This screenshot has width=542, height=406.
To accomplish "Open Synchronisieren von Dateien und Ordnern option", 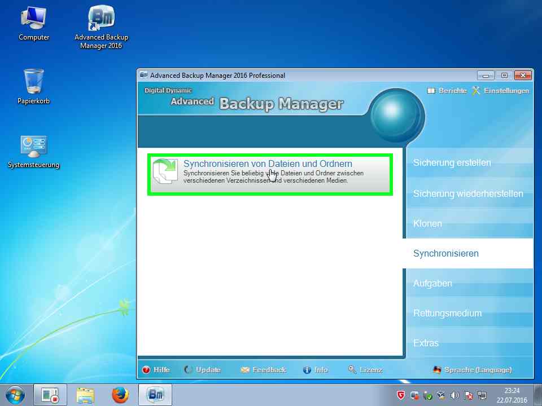I will click(270, 174).
